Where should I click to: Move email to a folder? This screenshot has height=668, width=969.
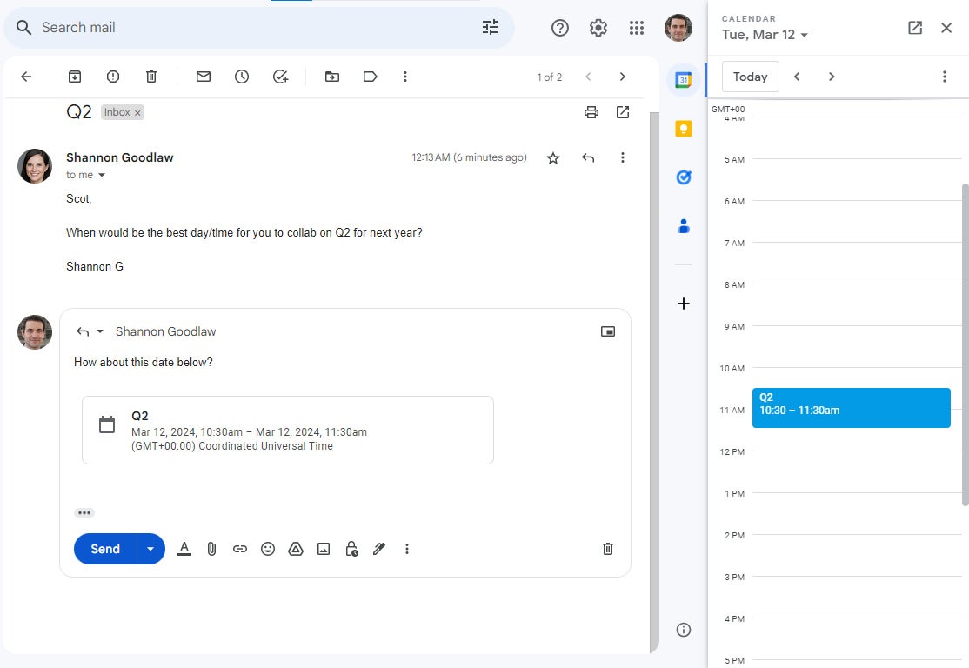coord(332,77)
